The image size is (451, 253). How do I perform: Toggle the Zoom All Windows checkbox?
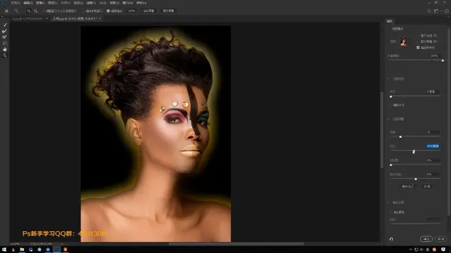pos(83,11)
